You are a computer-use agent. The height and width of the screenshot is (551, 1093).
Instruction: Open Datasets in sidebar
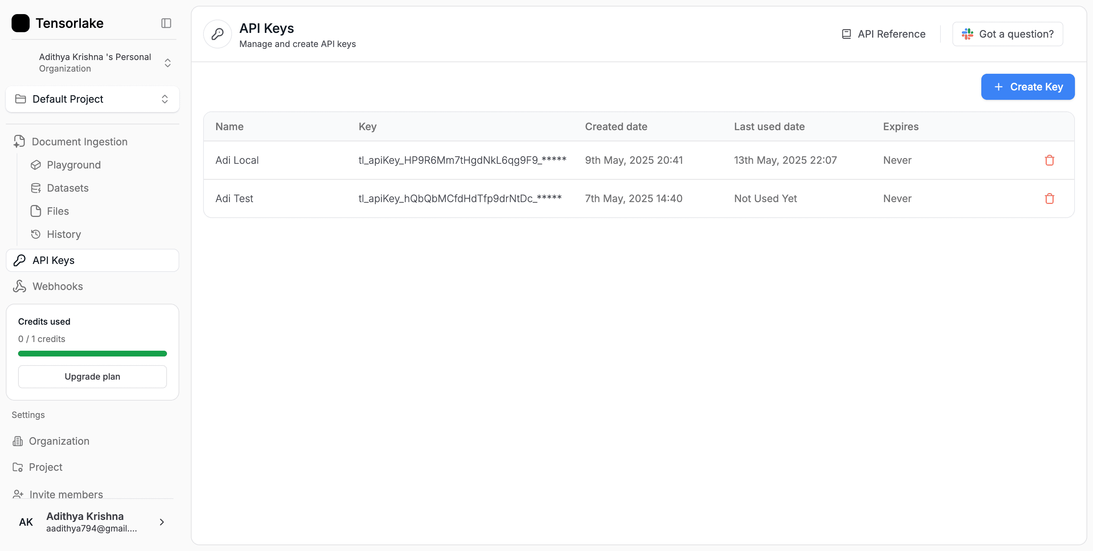tap(68, 188)
